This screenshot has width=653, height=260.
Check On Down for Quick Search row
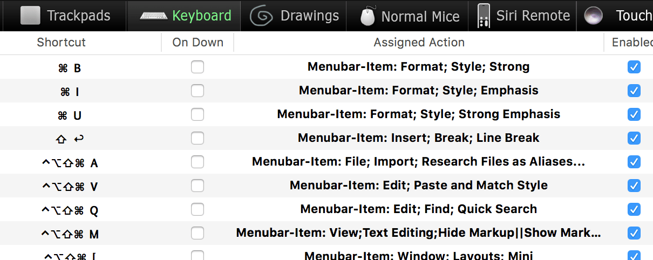pyautogui.click(x=198, y=209)
